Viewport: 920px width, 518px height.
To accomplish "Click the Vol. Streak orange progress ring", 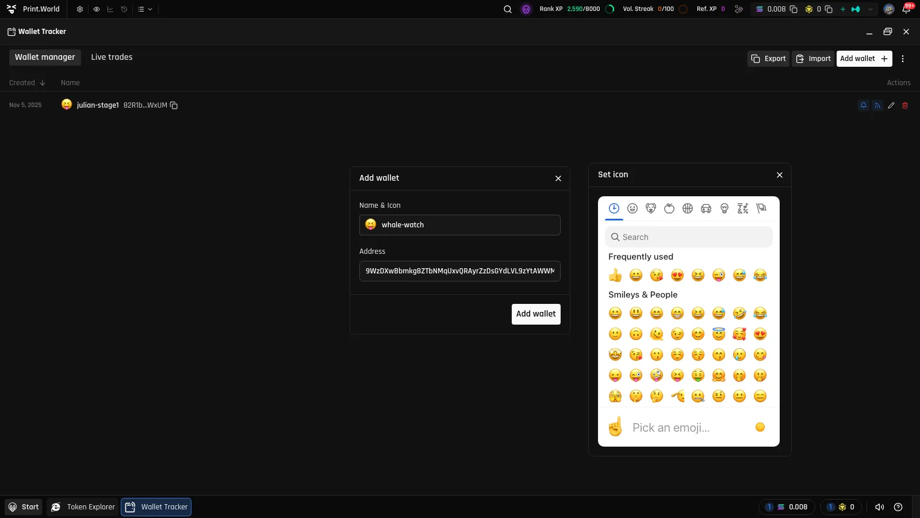I will point(683,9).
